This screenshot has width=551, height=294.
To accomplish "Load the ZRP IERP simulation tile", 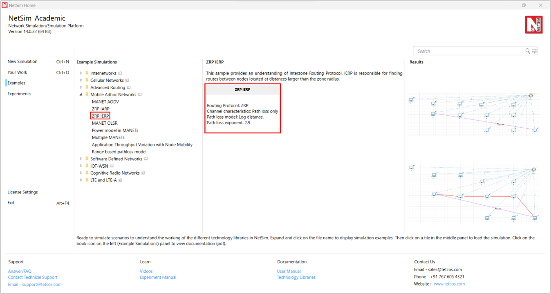I will click(x=242, y=108).
